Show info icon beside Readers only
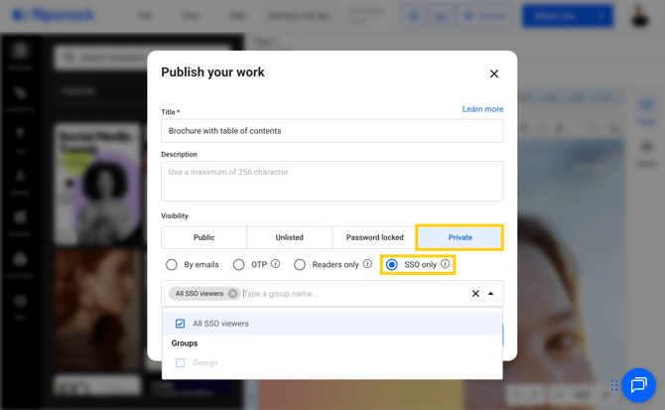 (x=367, y=264)
